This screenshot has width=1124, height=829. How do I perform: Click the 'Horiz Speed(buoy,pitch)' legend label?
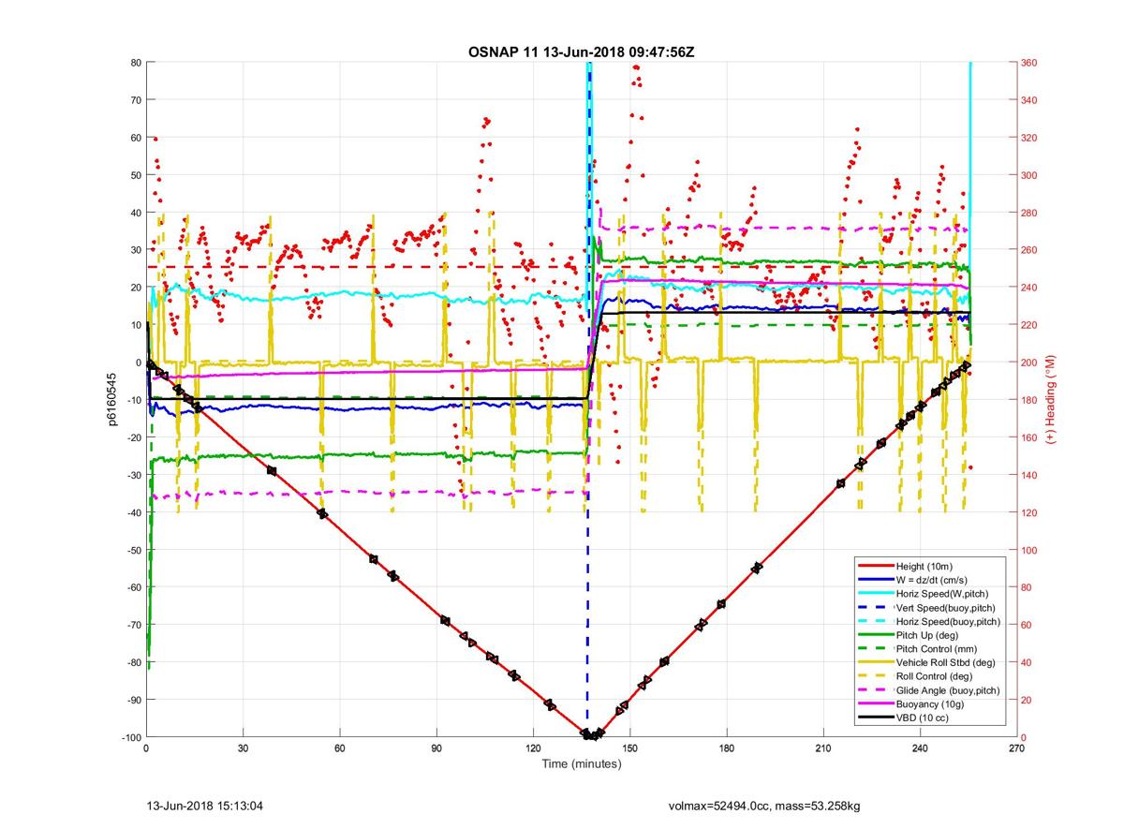click(949, 621)
